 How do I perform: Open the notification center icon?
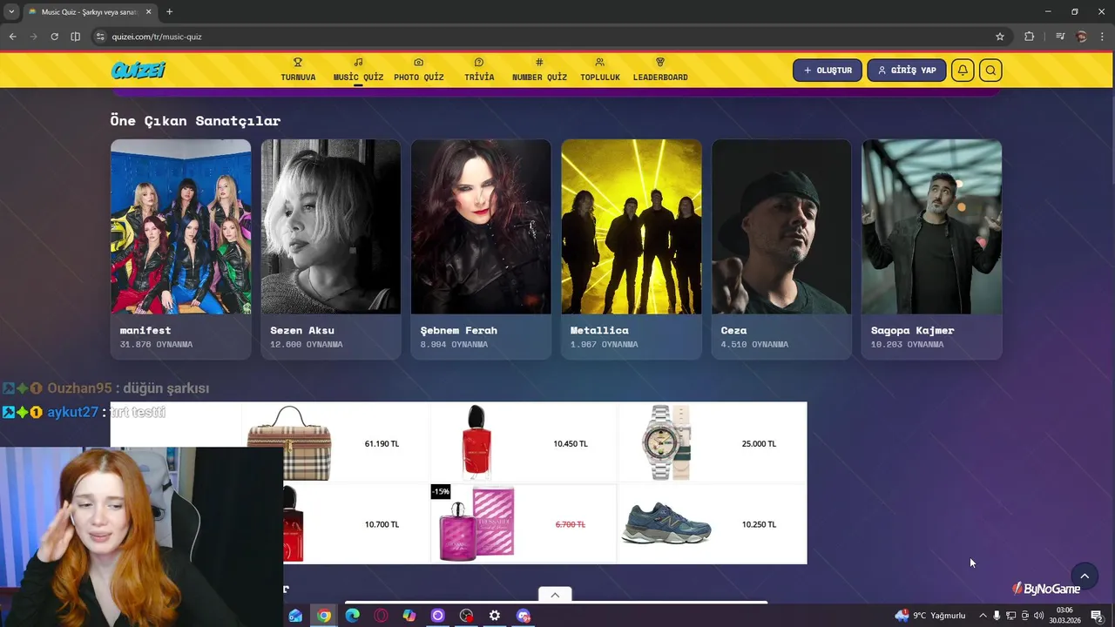coord(1097,616)
